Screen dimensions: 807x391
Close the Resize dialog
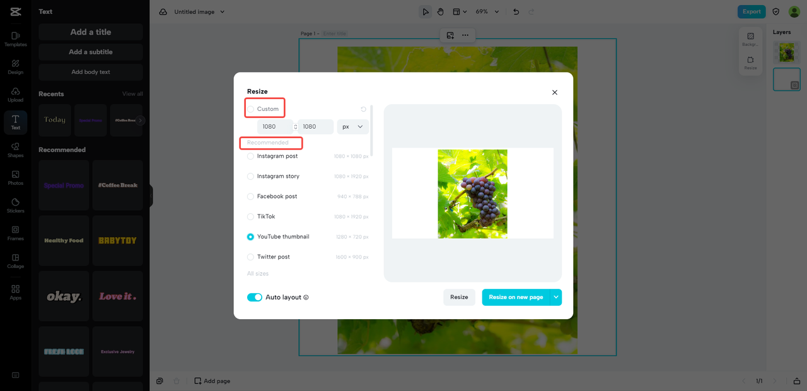(555, 92)
